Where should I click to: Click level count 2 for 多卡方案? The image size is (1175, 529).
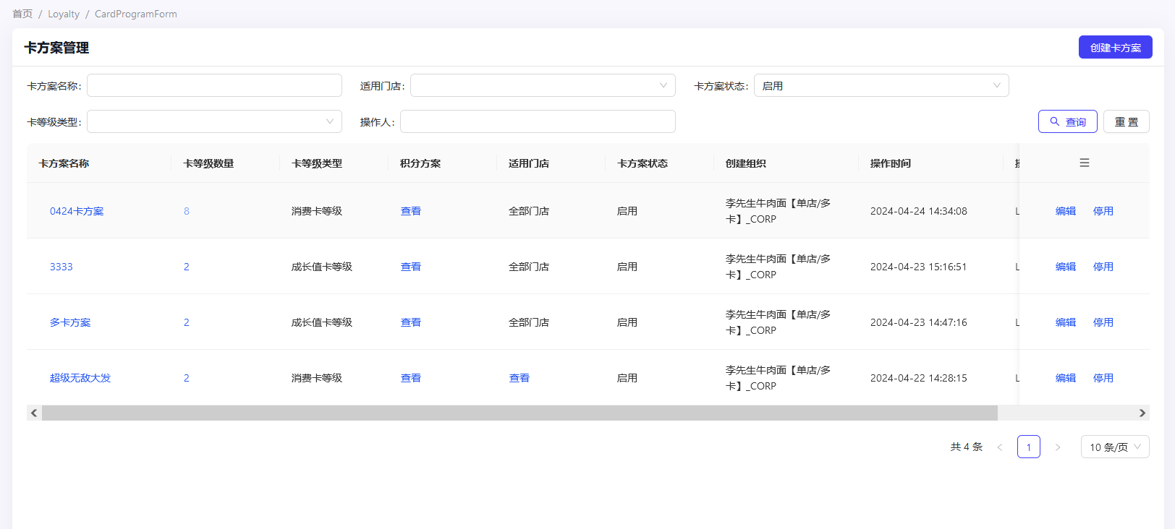[x=187, y=322]
